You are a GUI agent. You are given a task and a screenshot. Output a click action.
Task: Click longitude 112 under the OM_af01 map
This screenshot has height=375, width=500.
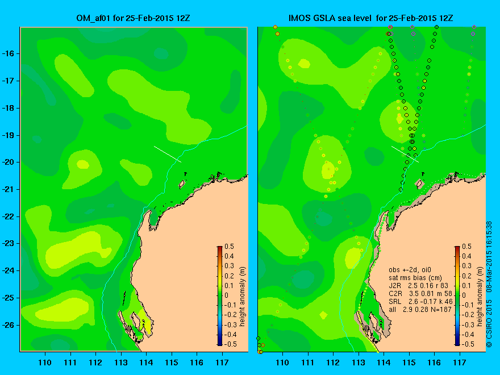tap(95, 363)
